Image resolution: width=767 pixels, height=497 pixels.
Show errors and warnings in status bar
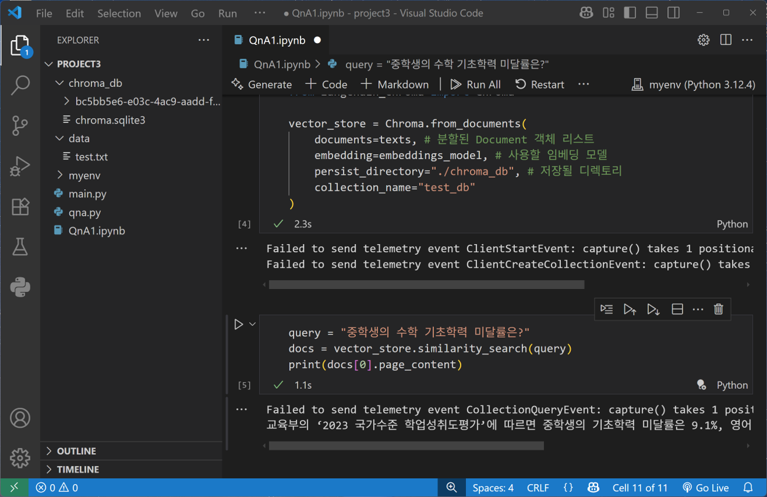(57, 488)
